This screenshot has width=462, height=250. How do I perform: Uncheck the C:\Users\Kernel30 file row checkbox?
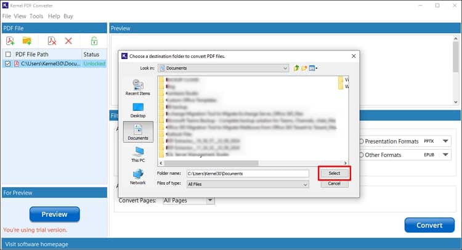coord(8,63)
